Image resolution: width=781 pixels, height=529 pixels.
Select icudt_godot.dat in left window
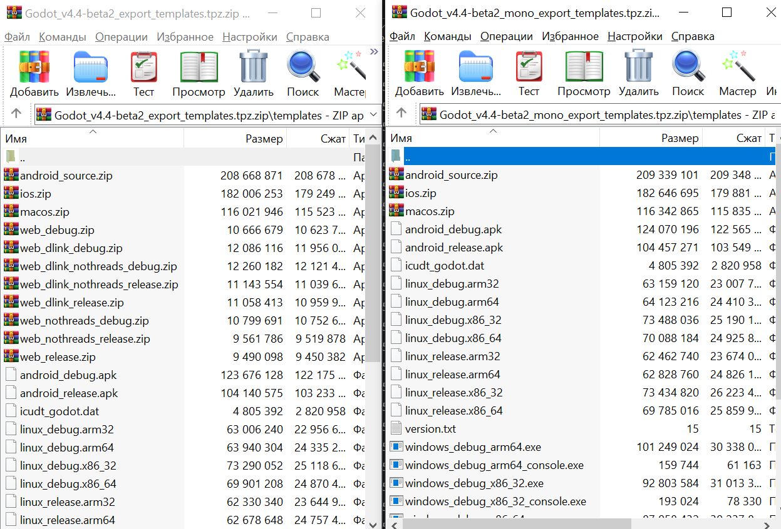[x=59, y=411]
